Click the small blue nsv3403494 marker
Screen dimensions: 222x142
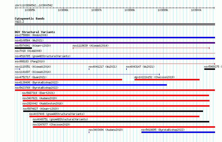point(89,132)
